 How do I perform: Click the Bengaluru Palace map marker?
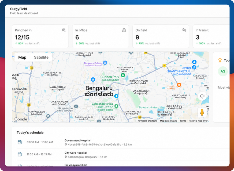[x=105, y=63]
